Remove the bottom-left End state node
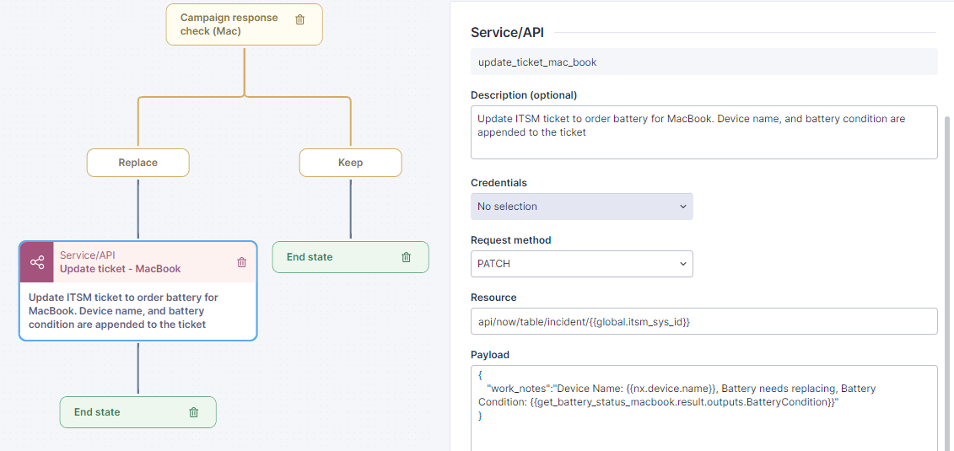This screenshot has height=451, width=954. [x=193, y=412]
